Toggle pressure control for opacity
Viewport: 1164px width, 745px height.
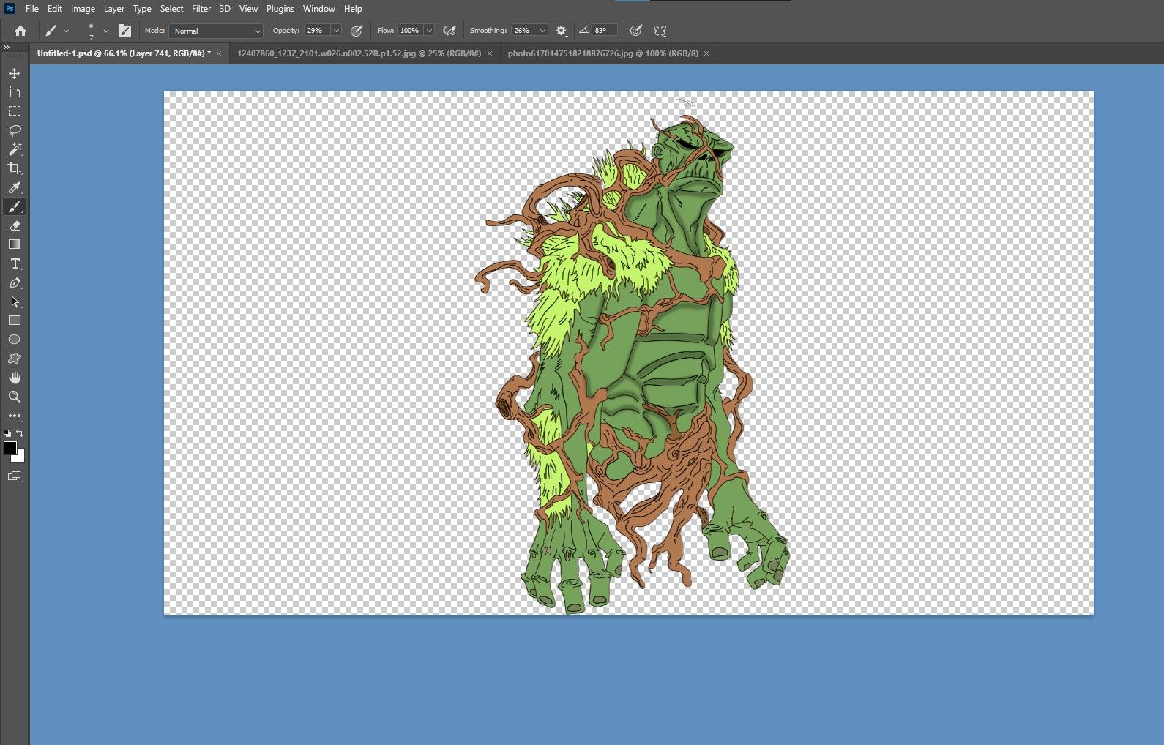pos(357,31)
